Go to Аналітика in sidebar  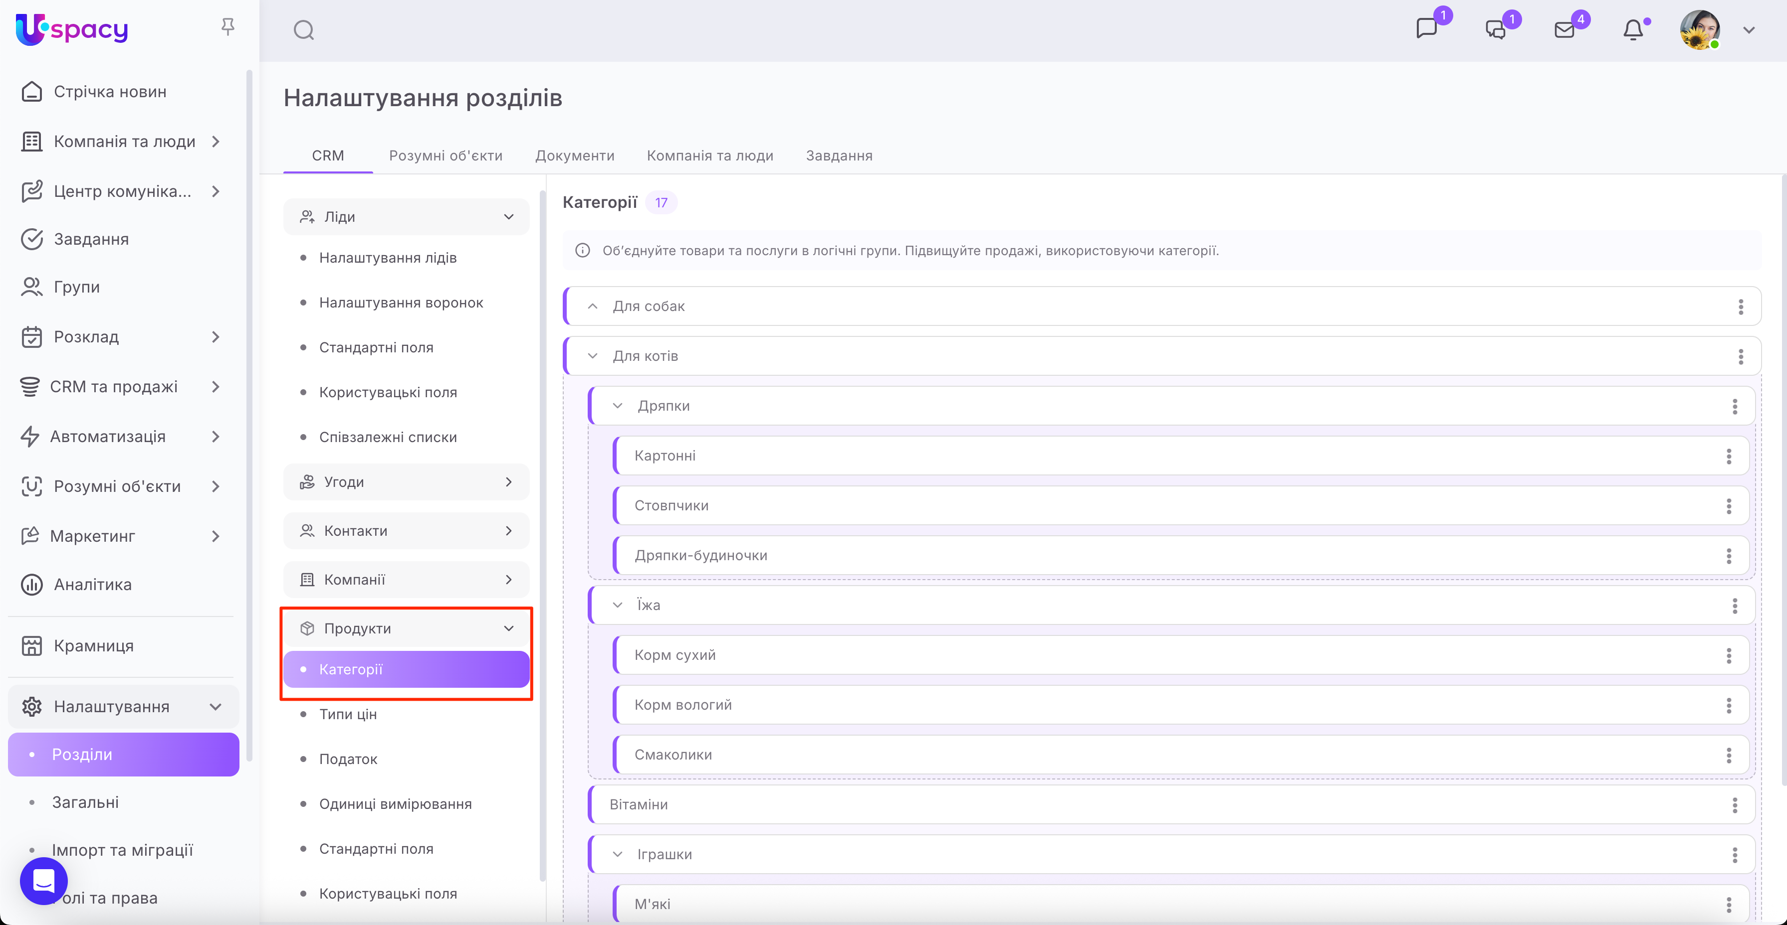[92, 585]
